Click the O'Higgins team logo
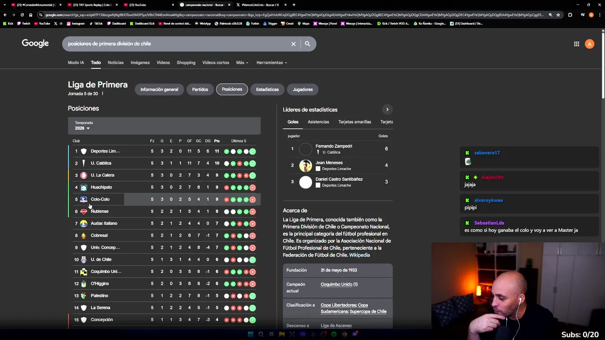This screenshot has height=340, width=605. [84, 284]
